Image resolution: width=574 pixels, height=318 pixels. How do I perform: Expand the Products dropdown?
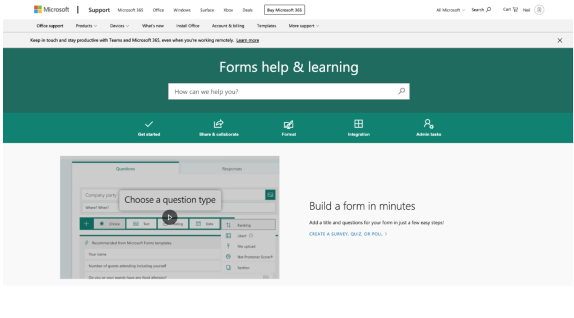[x=86, y=26]
